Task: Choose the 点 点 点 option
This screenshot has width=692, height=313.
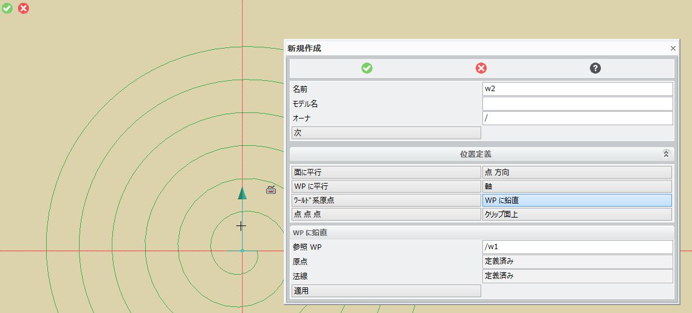Action: point(386,215)
